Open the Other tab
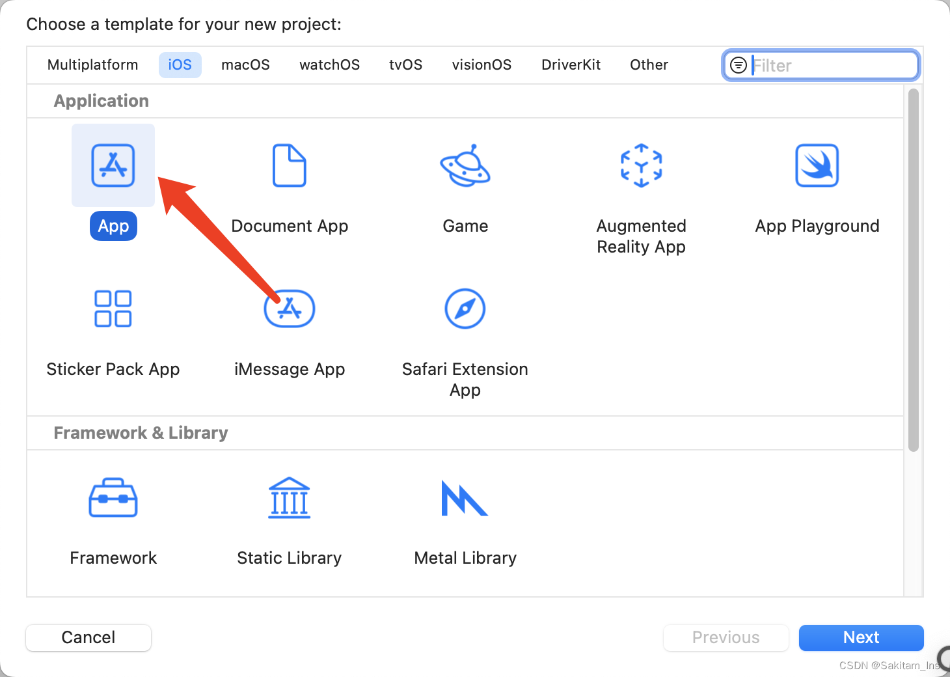 coord(649,65)
